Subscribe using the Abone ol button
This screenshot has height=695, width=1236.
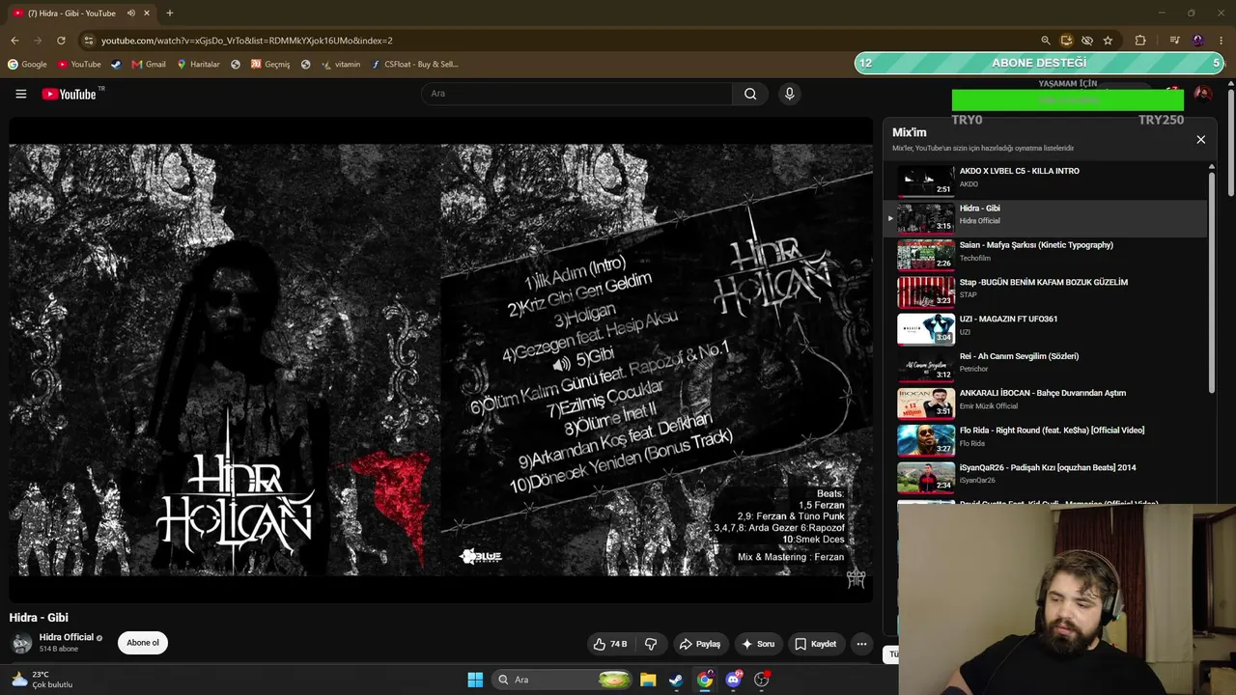[143, 643]
